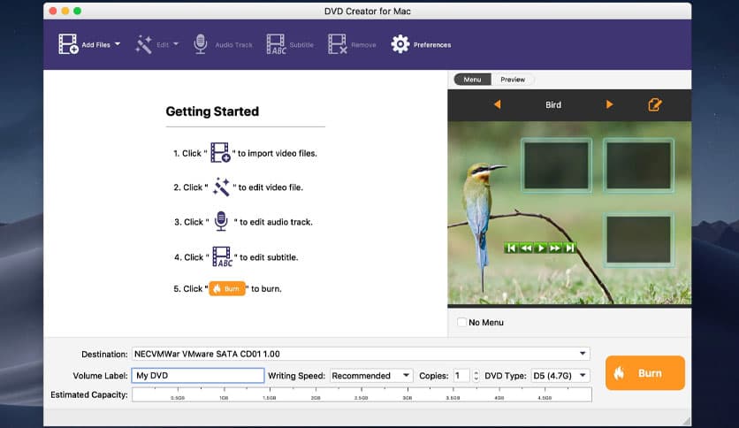Select the top-left video thumbnail frame
Screen dimensions: 739x428
point(556,165)
